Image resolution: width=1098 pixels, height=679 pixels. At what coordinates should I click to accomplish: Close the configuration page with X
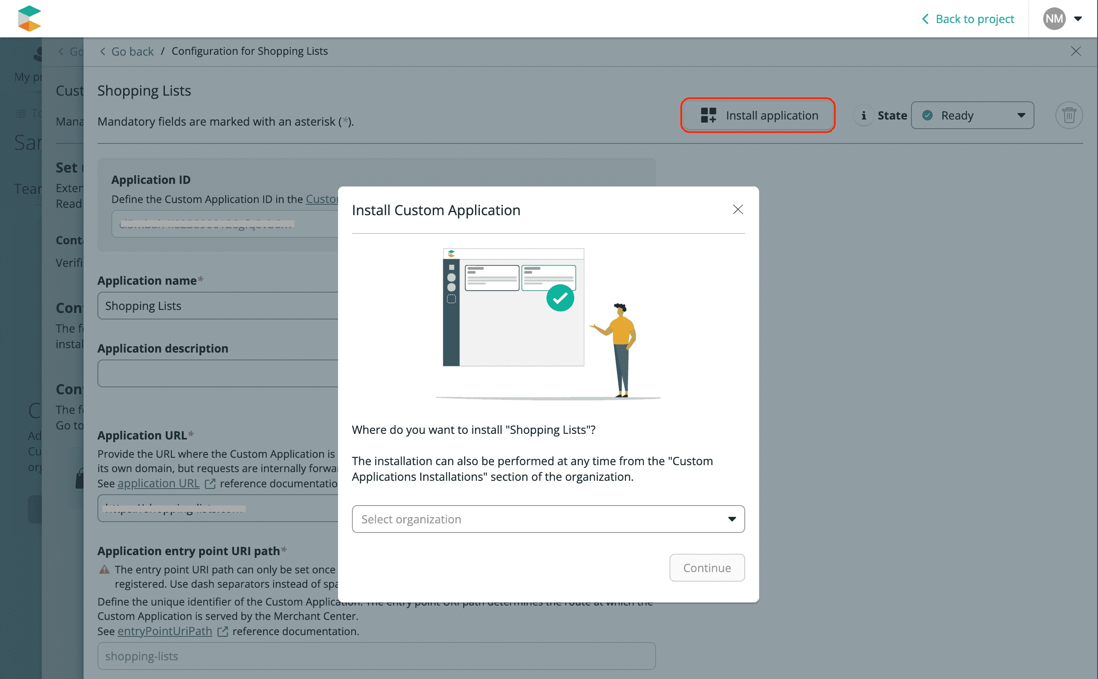(x=1075, y=51)
